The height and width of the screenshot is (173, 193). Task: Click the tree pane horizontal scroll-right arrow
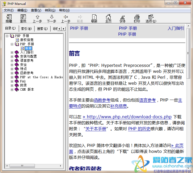click(x=60, y=166)
